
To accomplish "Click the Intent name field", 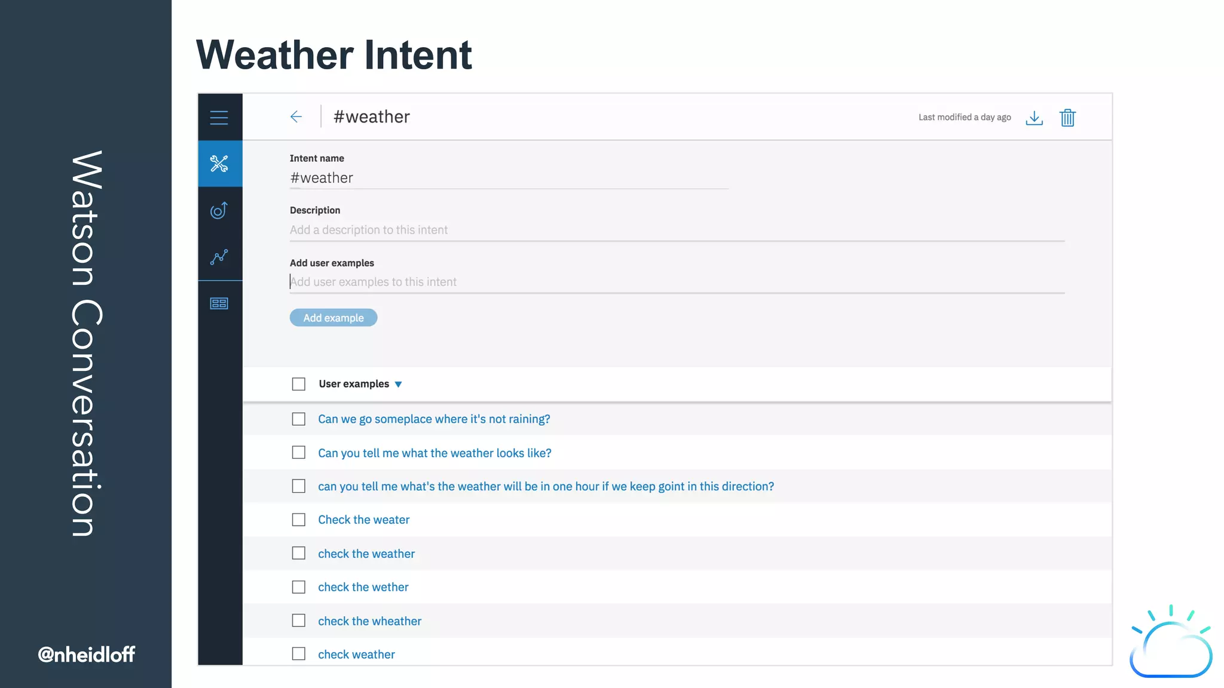I will coord(508,179).
